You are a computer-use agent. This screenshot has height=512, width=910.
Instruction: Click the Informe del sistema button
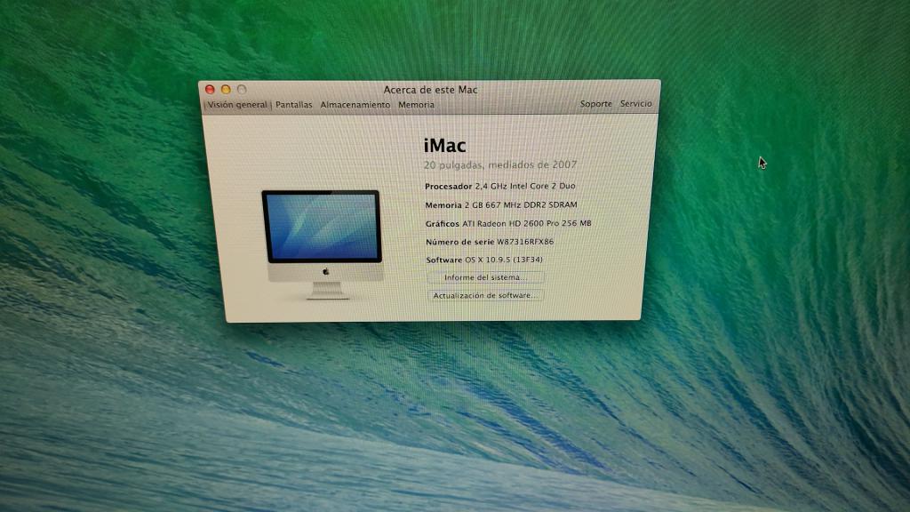coord(486,277)
